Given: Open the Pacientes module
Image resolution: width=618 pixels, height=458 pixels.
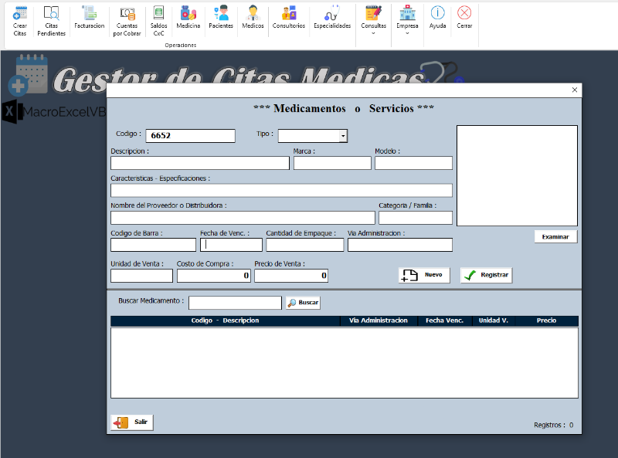Looking at the screenshot, I should point(221,18).
